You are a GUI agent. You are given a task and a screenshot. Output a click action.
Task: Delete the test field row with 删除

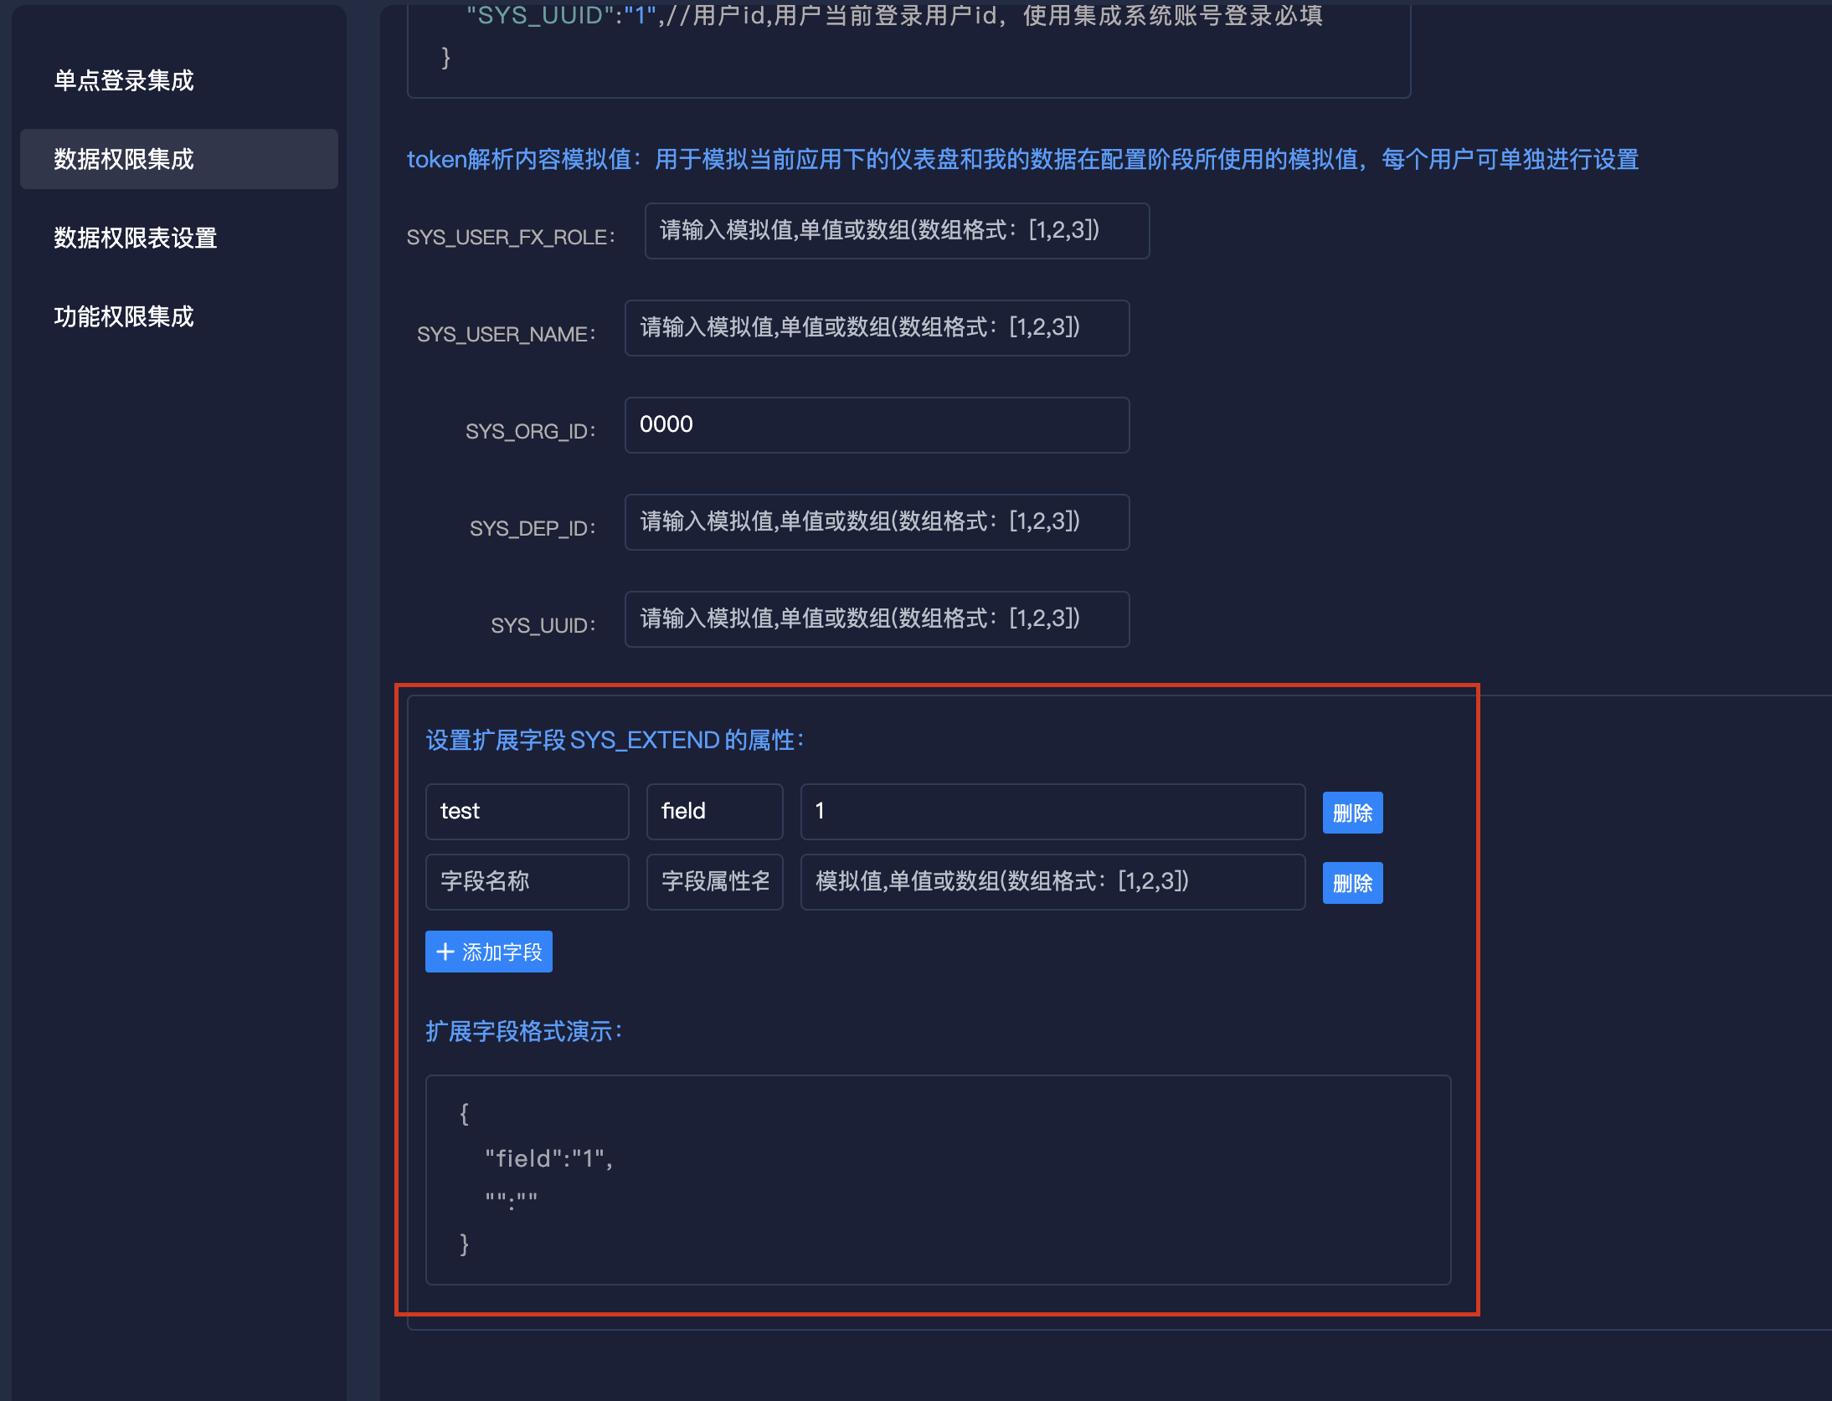1352,813
